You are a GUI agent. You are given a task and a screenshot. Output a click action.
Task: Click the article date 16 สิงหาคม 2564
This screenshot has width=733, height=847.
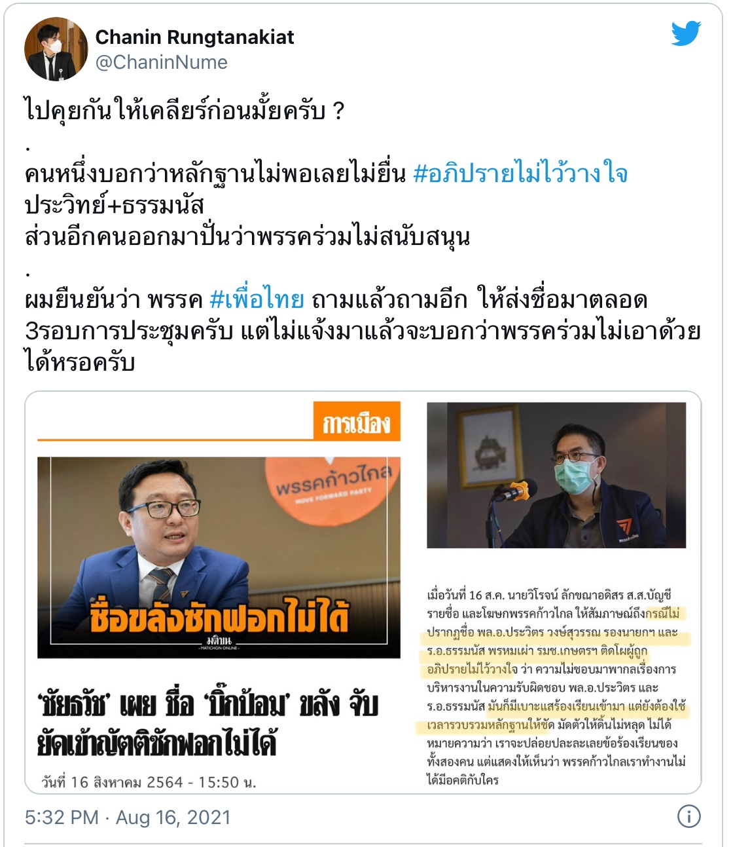coord(149,782)
